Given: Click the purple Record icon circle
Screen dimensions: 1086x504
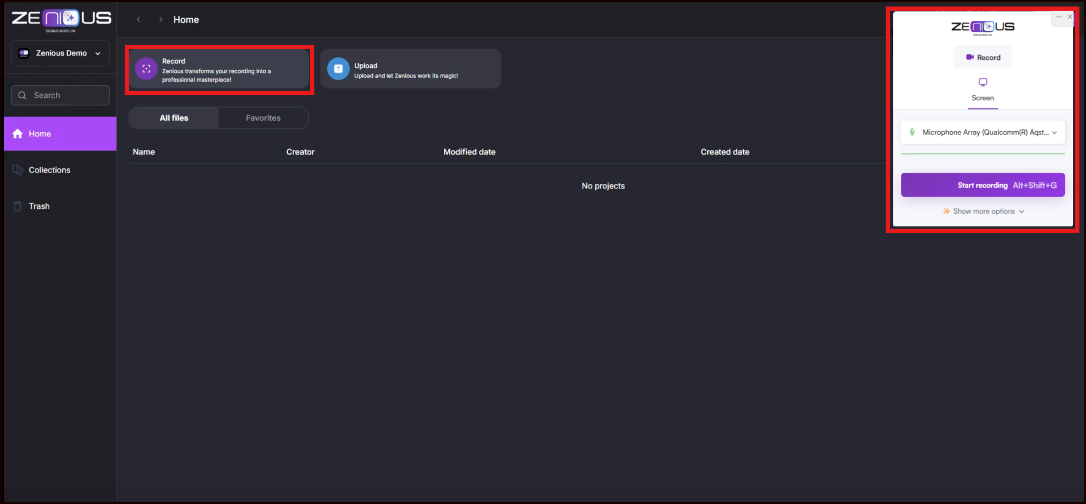Looking at the screenshot, I should tap(146, 69).
